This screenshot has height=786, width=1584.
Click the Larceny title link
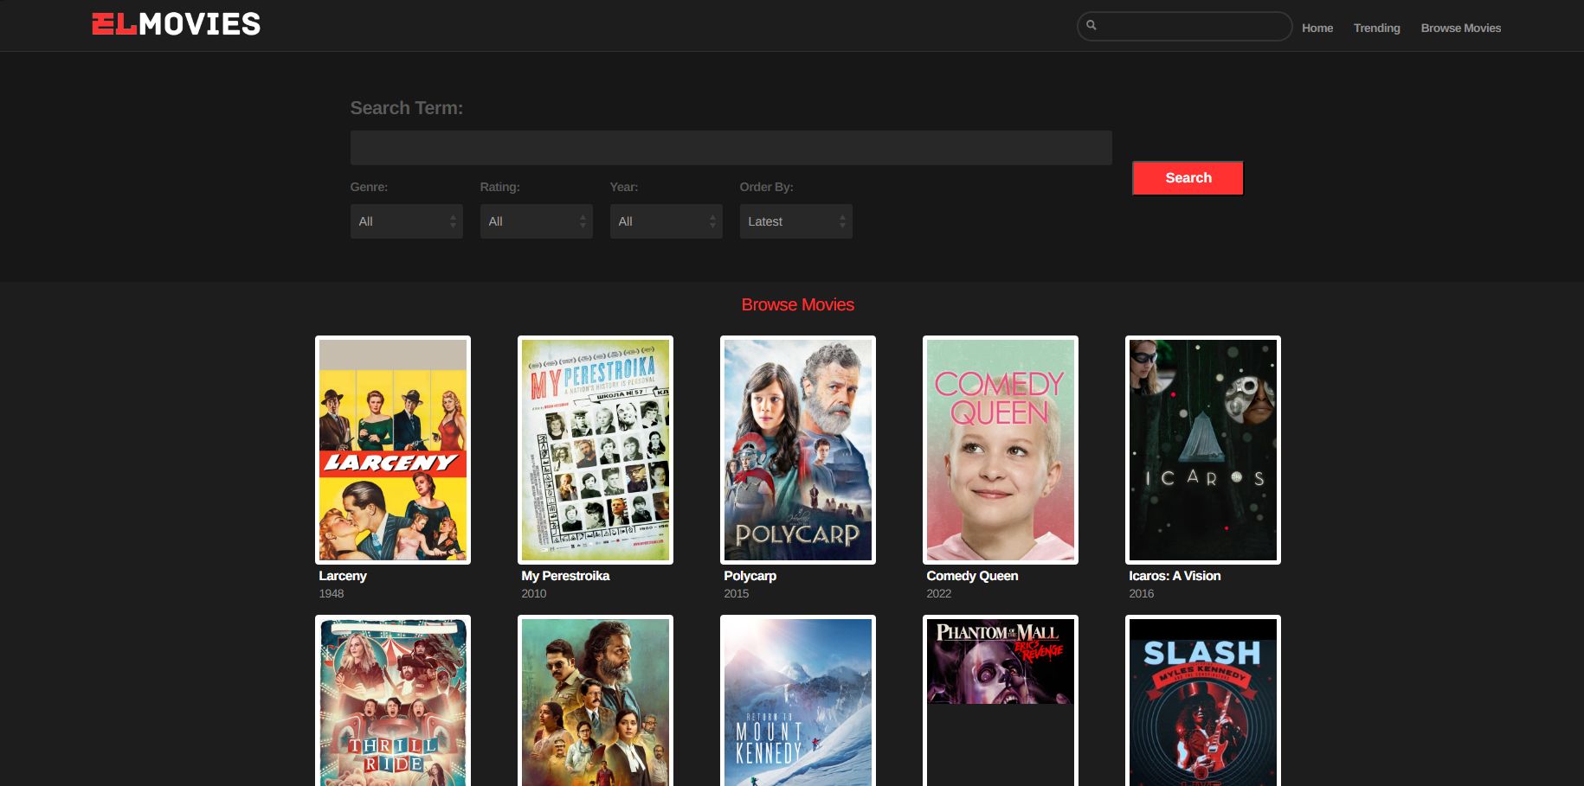(x=343, y=576)
